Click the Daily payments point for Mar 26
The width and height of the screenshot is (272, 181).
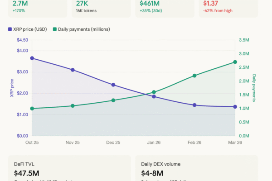click(x=235, y=62)
